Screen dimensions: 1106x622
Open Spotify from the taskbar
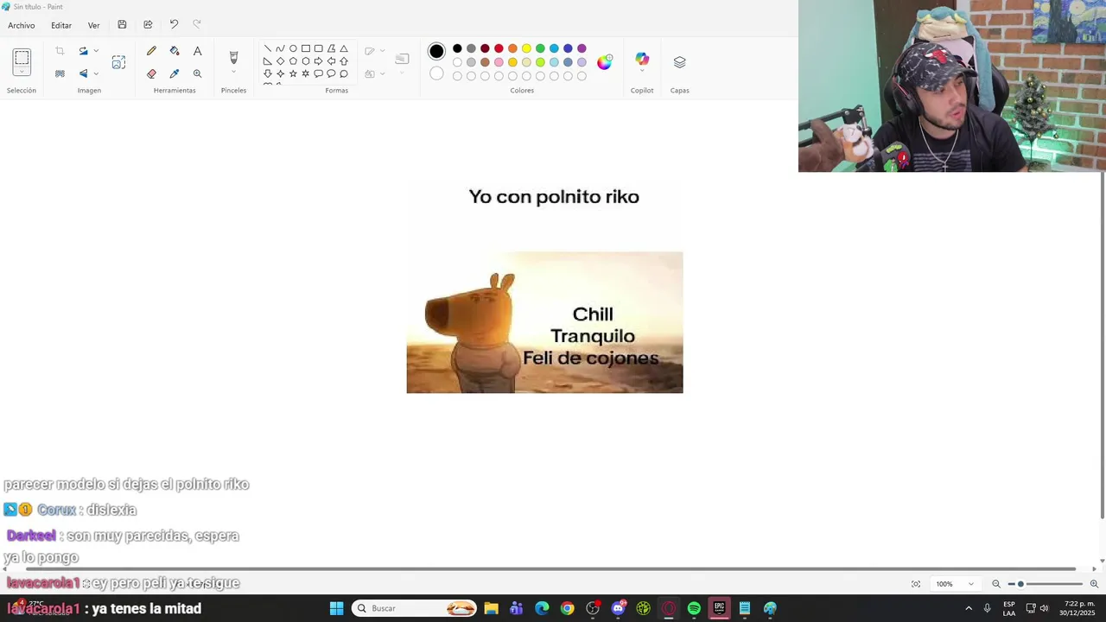(694, 608)
